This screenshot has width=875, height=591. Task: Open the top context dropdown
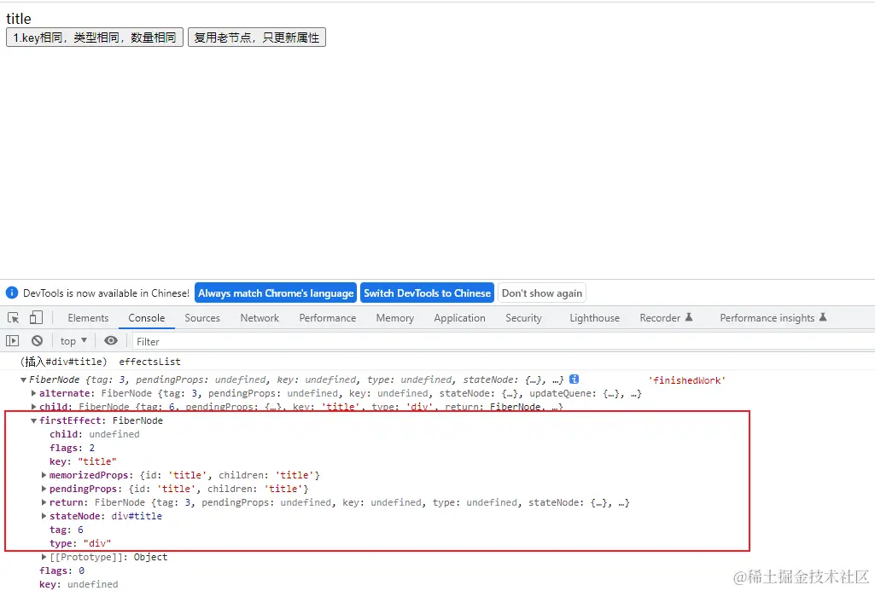73,340
